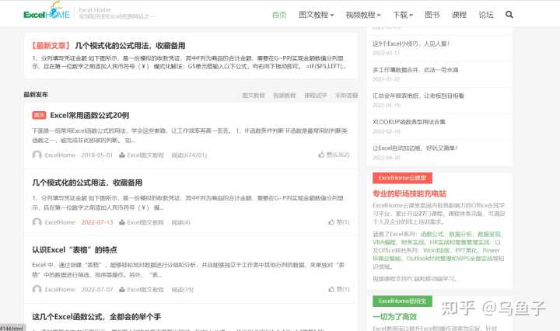Click ExcelHome author name on 2018-05-01 post

(x=60, y=155)
